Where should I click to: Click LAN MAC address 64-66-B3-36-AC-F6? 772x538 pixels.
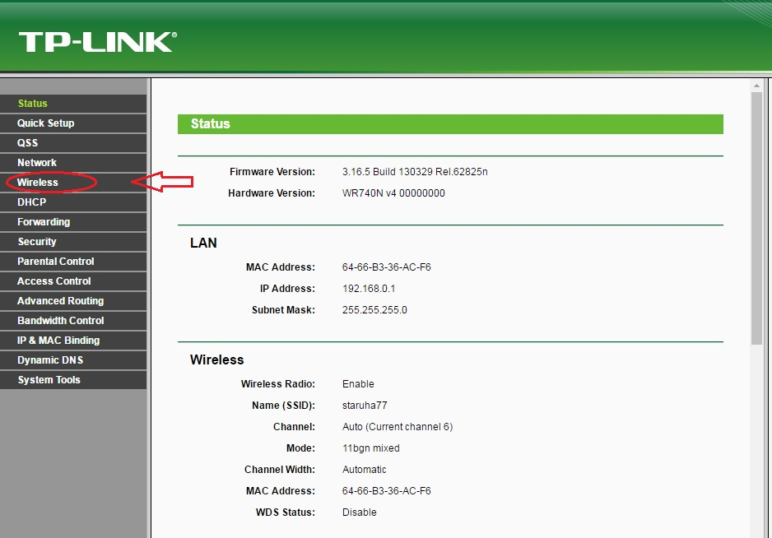(387, 267)
